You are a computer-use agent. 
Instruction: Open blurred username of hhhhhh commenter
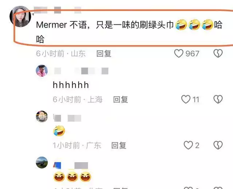[81, 71]
